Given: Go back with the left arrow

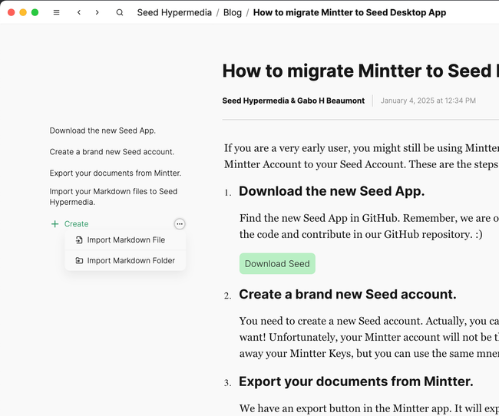Looking at the screenshot, I should (79, 12).
